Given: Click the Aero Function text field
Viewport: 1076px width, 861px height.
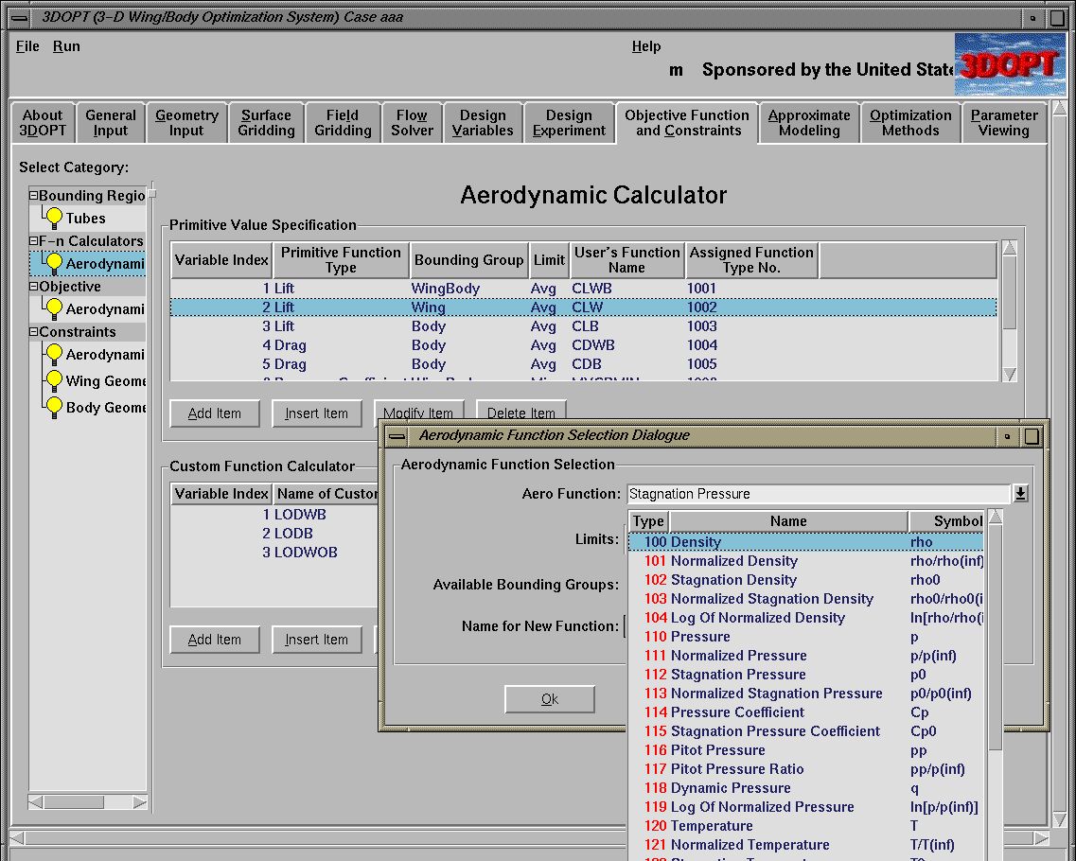Looking at the screenshot, I should tap(819, 494).
